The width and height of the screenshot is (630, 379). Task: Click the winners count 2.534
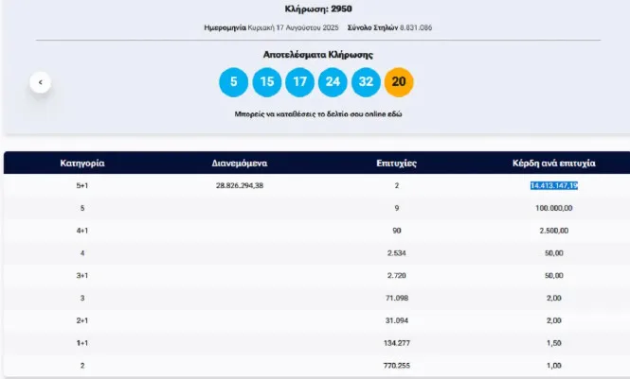pyautogui.click(x=397, y=253)
